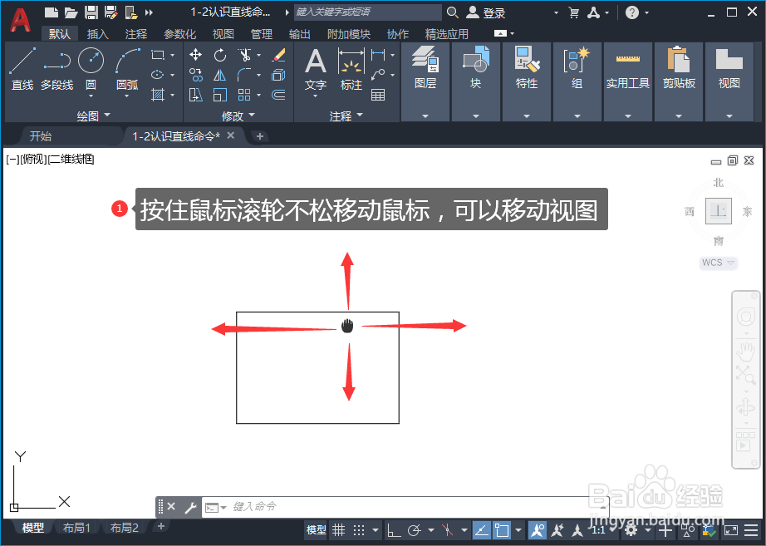Screen dimensions: 766x546
Task: Switch to the 管理 ribbon tab
Action: click(262, 34)
